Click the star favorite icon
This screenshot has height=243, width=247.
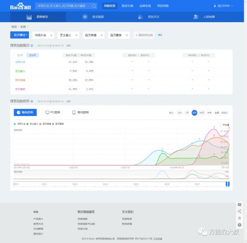[x=239, y=218]
